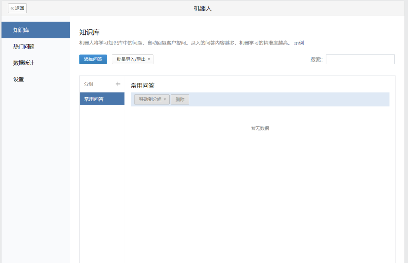
Task: Click the 搜索 input field
Action: (360, 59)
